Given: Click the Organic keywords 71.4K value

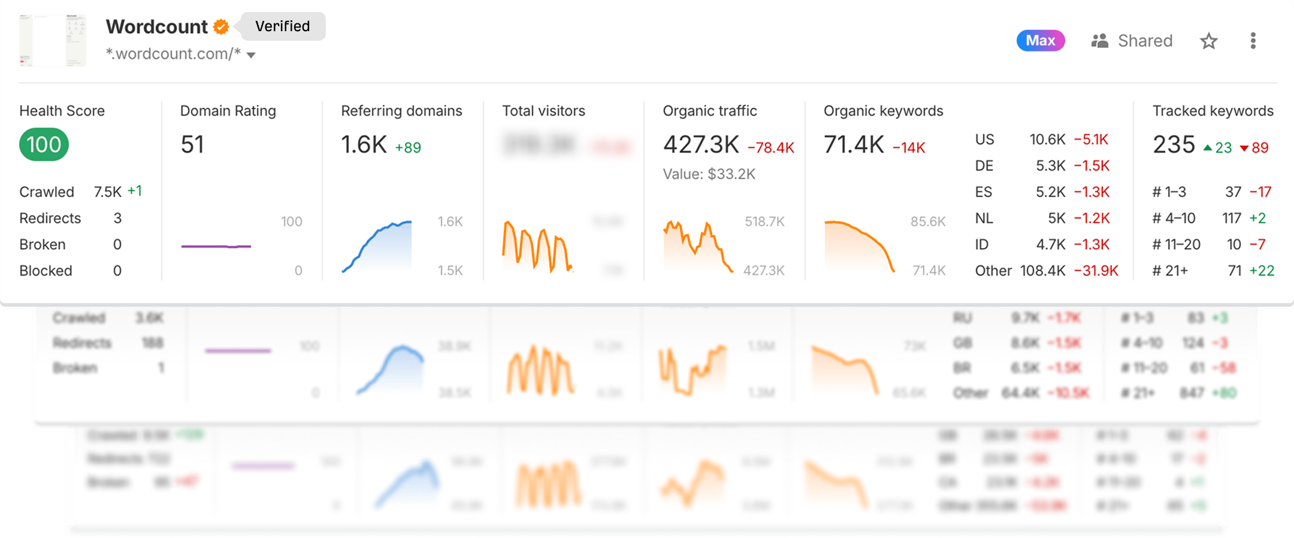Looking at the screenshot, I should [x=854, y=145].
